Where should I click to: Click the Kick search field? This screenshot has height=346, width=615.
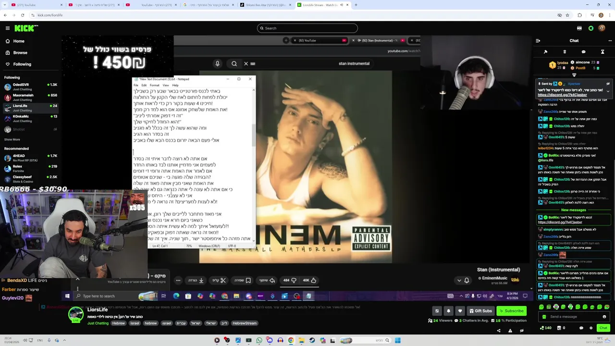pyautogui.click(x=307, y=28)
